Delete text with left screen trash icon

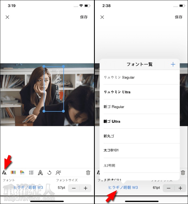[x=88, y=173]
